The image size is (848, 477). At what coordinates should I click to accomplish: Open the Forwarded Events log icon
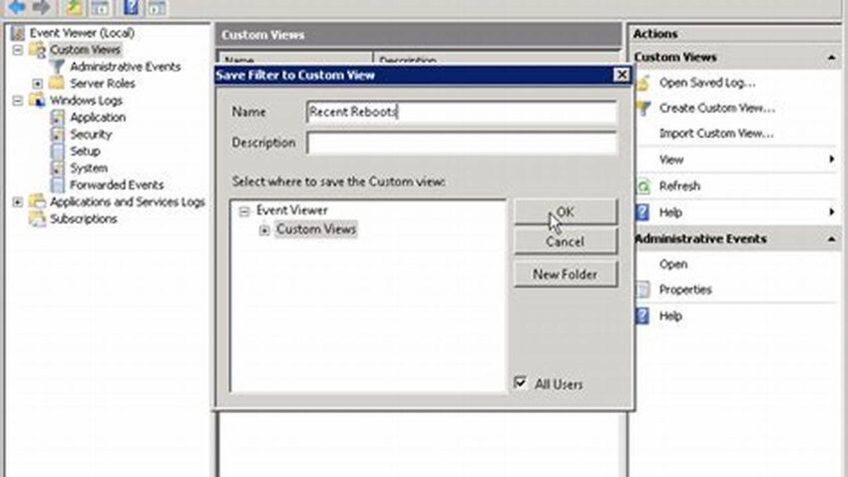point(57,185)
